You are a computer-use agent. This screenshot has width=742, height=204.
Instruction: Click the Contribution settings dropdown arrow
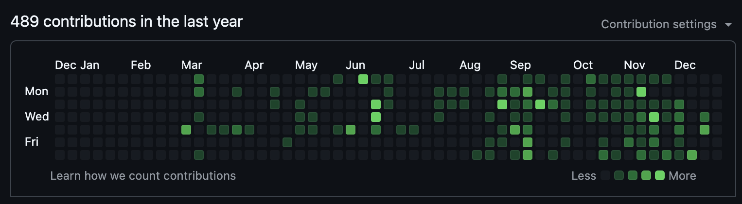tap(728, 25)
